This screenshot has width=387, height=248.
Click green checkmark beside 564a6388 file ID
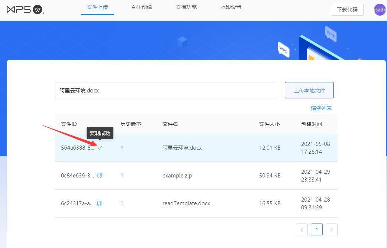100,148
